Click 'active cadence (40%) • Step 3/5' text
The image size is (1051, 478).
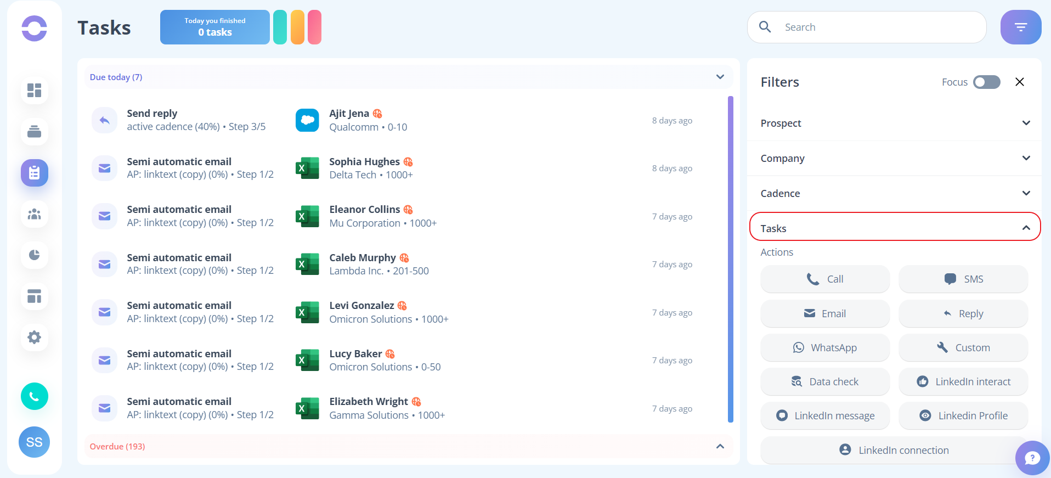point(196,127)
